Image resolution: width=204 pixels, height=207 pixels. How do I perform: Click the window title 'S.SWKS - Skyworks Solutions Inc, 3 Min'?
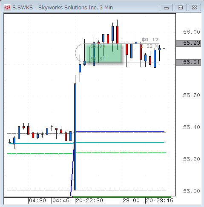pos(63,8)
